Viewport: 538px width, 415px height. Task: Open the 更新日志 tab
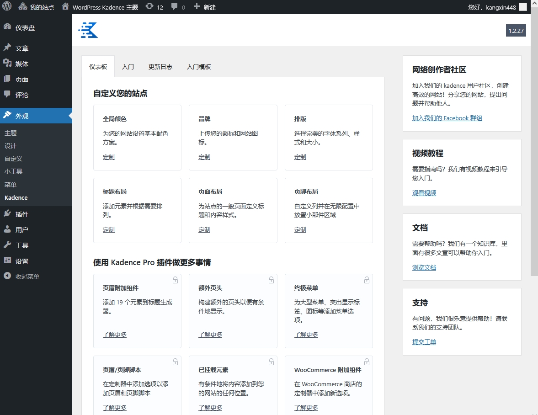[160, 67]
